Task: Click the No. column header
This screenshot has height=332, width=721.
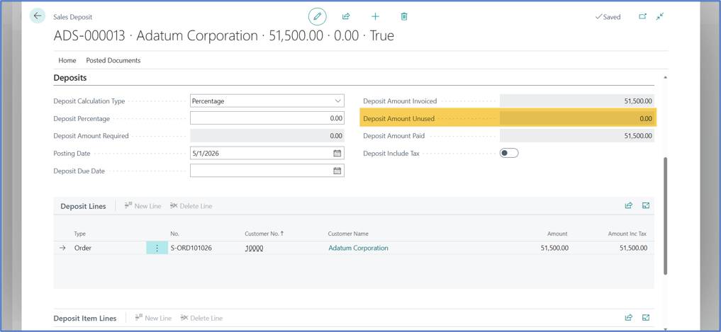Action: [x=174, y=234]
